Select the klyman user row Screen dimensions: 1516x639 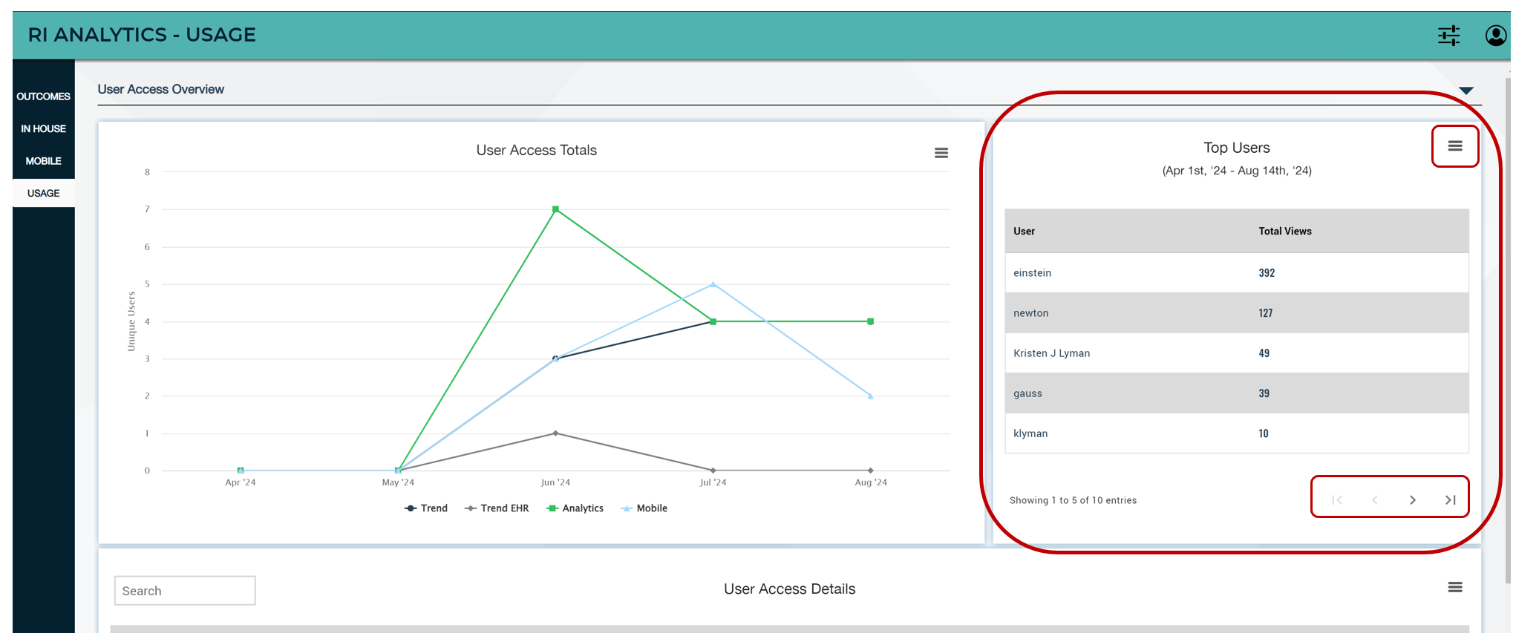point(1237,433)
